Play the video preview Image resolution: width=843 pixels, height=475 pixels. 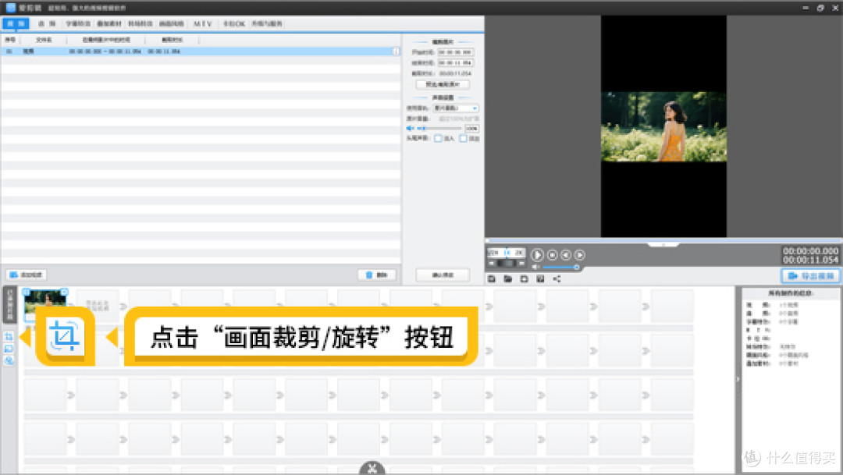[536, 255]
